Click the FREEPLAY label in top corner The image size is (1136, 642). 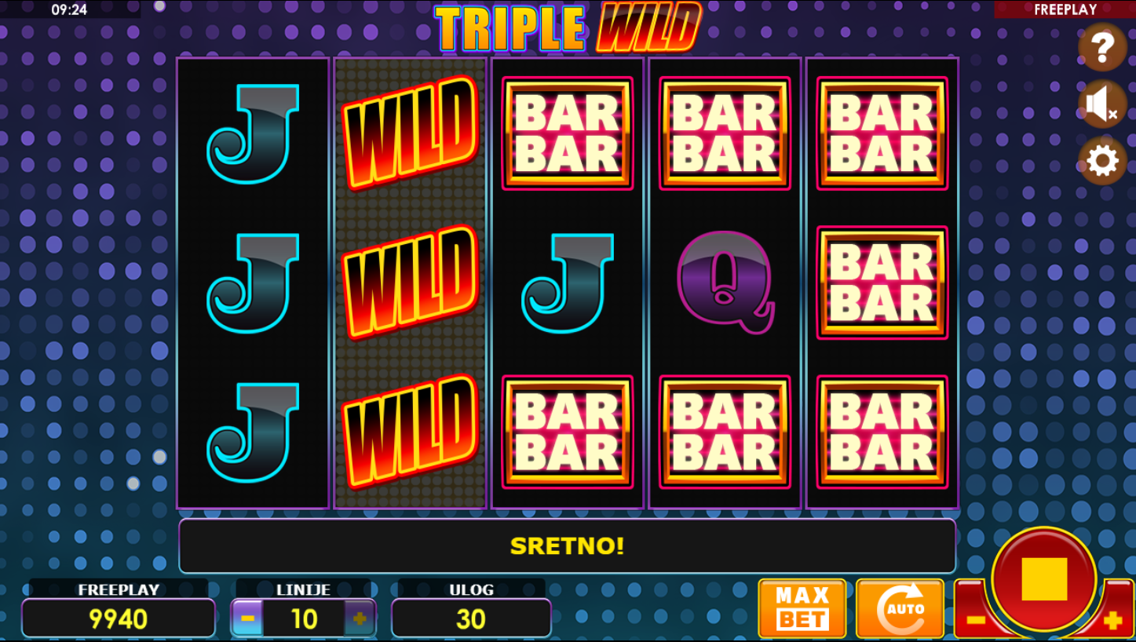point(1065,9)
